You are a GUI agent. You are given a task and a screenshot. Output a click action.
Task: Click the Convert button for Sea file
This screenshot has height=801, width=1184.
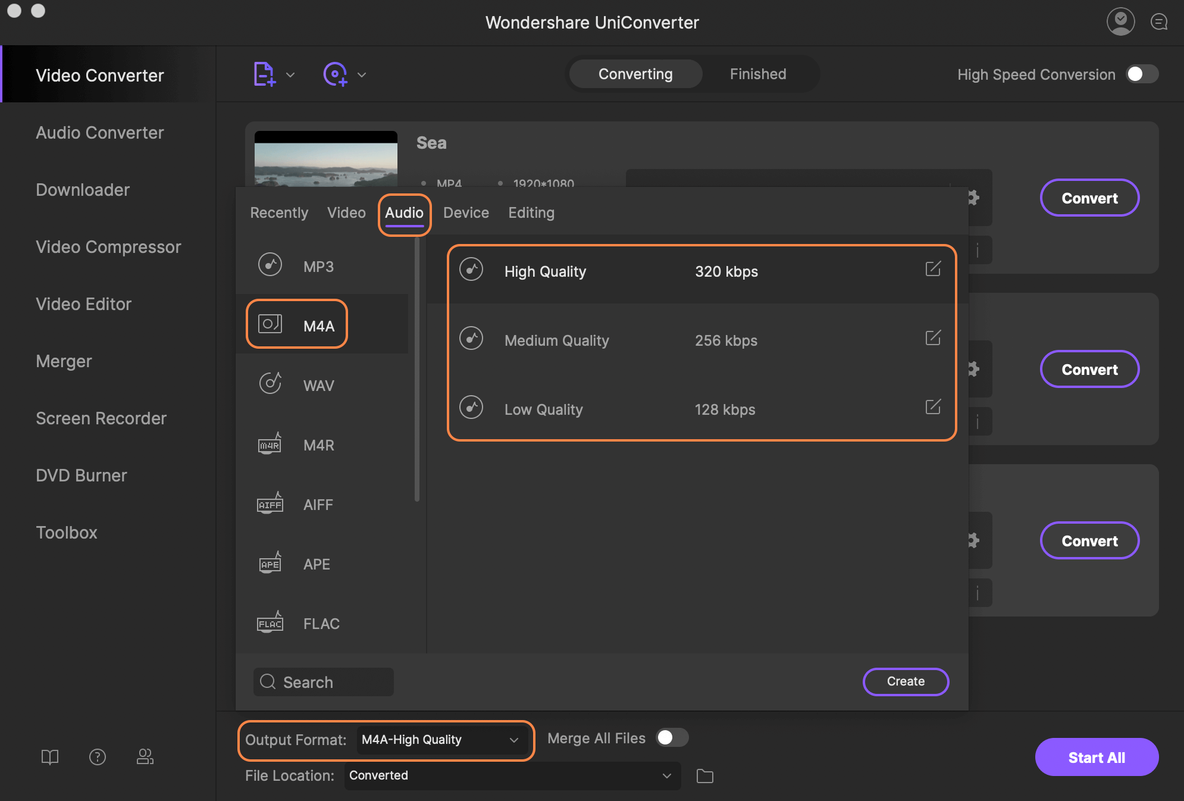[x=1088, y=196]
